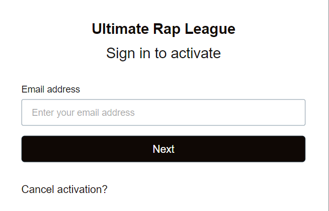This screenshot has width=329, height=211.
Task: Click the word 'Cancel' in the activation link
Action: pyautogui.click(x=38, y=189)
